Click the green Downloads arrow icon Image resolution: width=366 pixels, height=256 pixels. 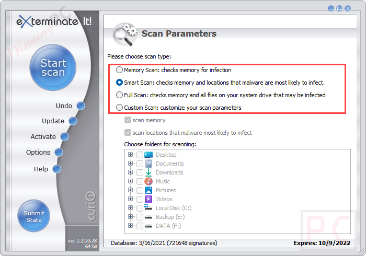148,172
